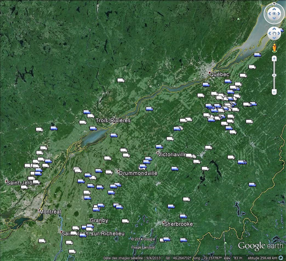Click the white truck marker north of Trois-Rivières

click(120, 80)
